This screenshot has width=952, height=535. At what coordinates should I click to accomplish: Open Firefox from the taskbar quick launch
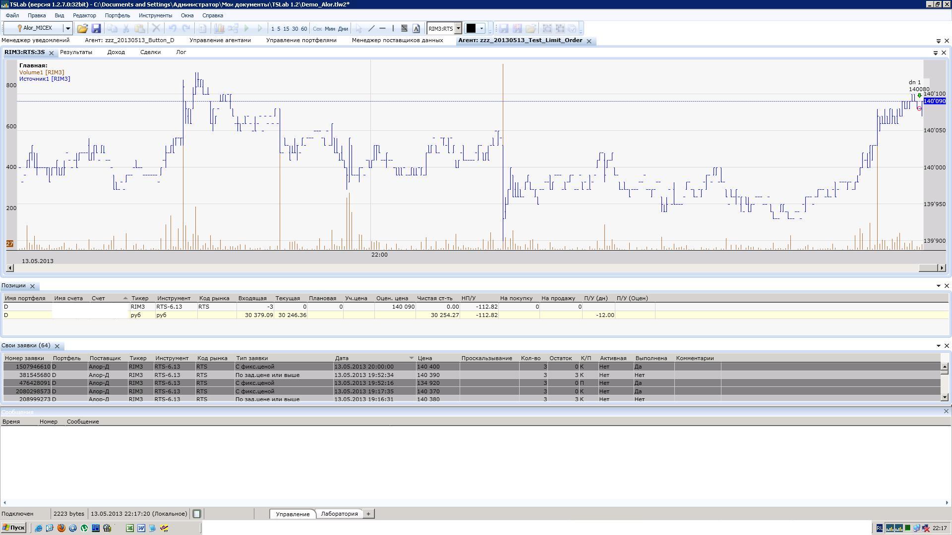(x=61, y=528)
